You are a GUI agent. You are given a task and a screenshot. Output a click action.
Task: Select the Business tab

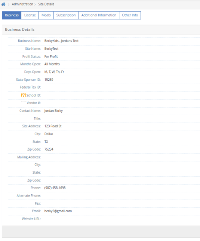click(12, 15)
